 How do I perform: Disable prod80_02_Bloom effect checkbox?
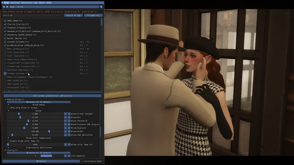(x=5, y=45)
